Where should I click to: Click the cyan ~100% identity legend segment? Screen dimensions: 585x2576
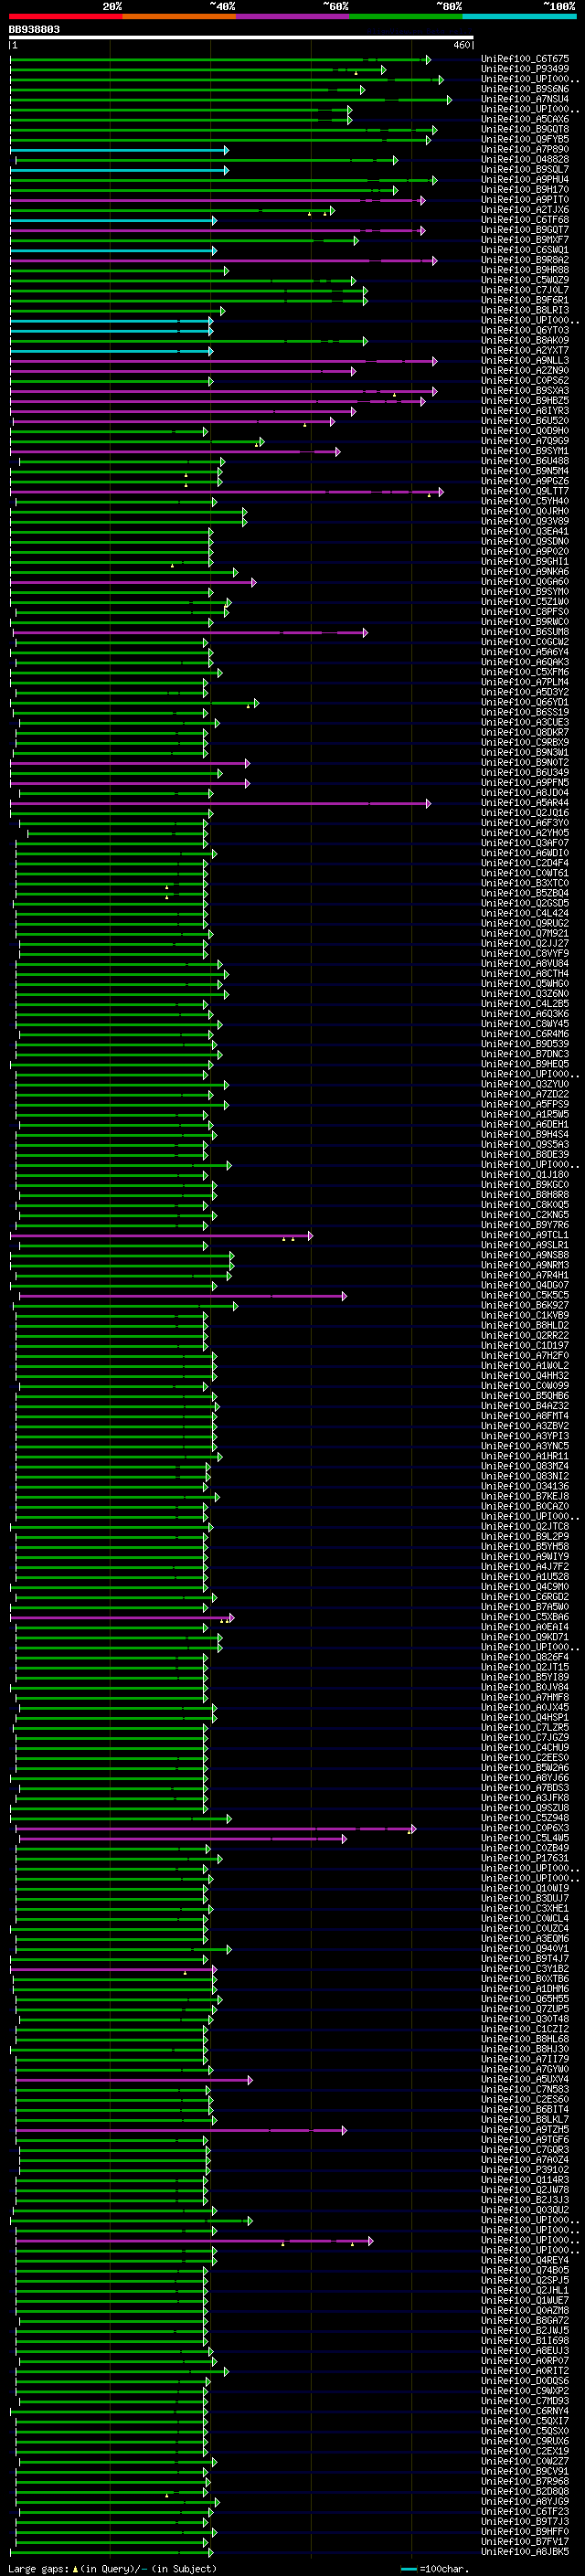click(519, 16)
